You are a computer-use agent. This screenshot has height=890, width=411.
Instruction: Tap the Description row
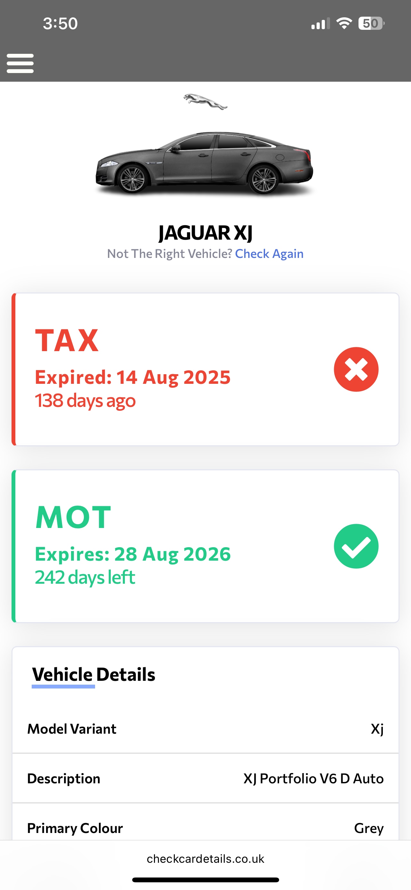click(205, 779)
